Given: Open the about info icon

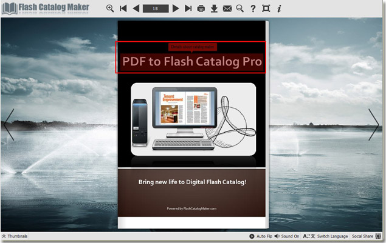Looking at the screenshot, I should tap(279, 8).
